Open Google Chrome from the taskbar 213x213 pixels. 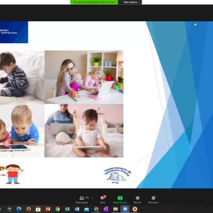pos(58,209)
